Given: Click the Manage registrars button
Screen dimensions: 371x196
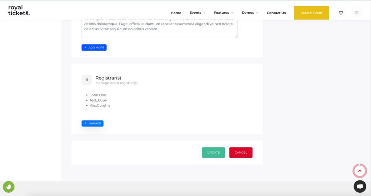Looking at the screenshot, I should pos(92,124).
